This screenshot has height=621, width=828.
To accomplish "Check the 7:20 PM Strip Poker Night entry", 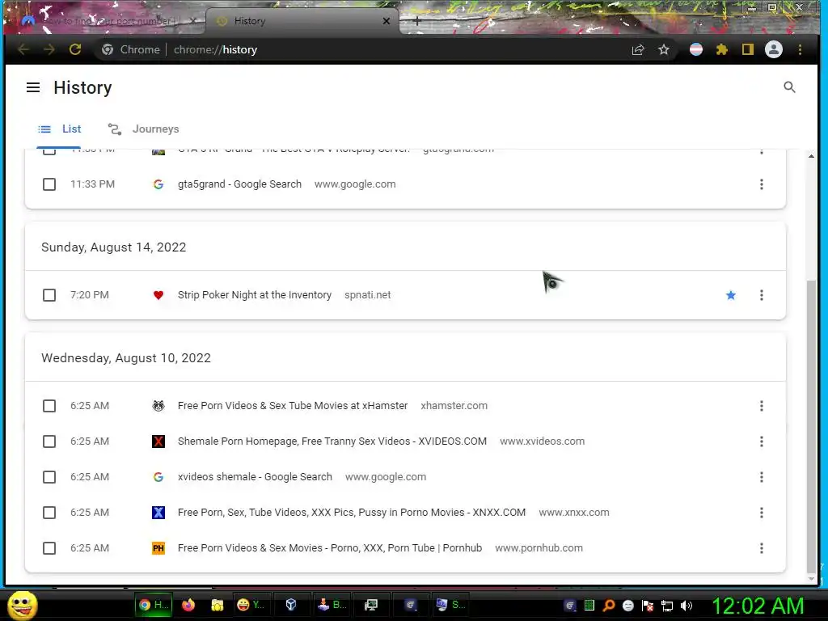I will tap(49, 295).
